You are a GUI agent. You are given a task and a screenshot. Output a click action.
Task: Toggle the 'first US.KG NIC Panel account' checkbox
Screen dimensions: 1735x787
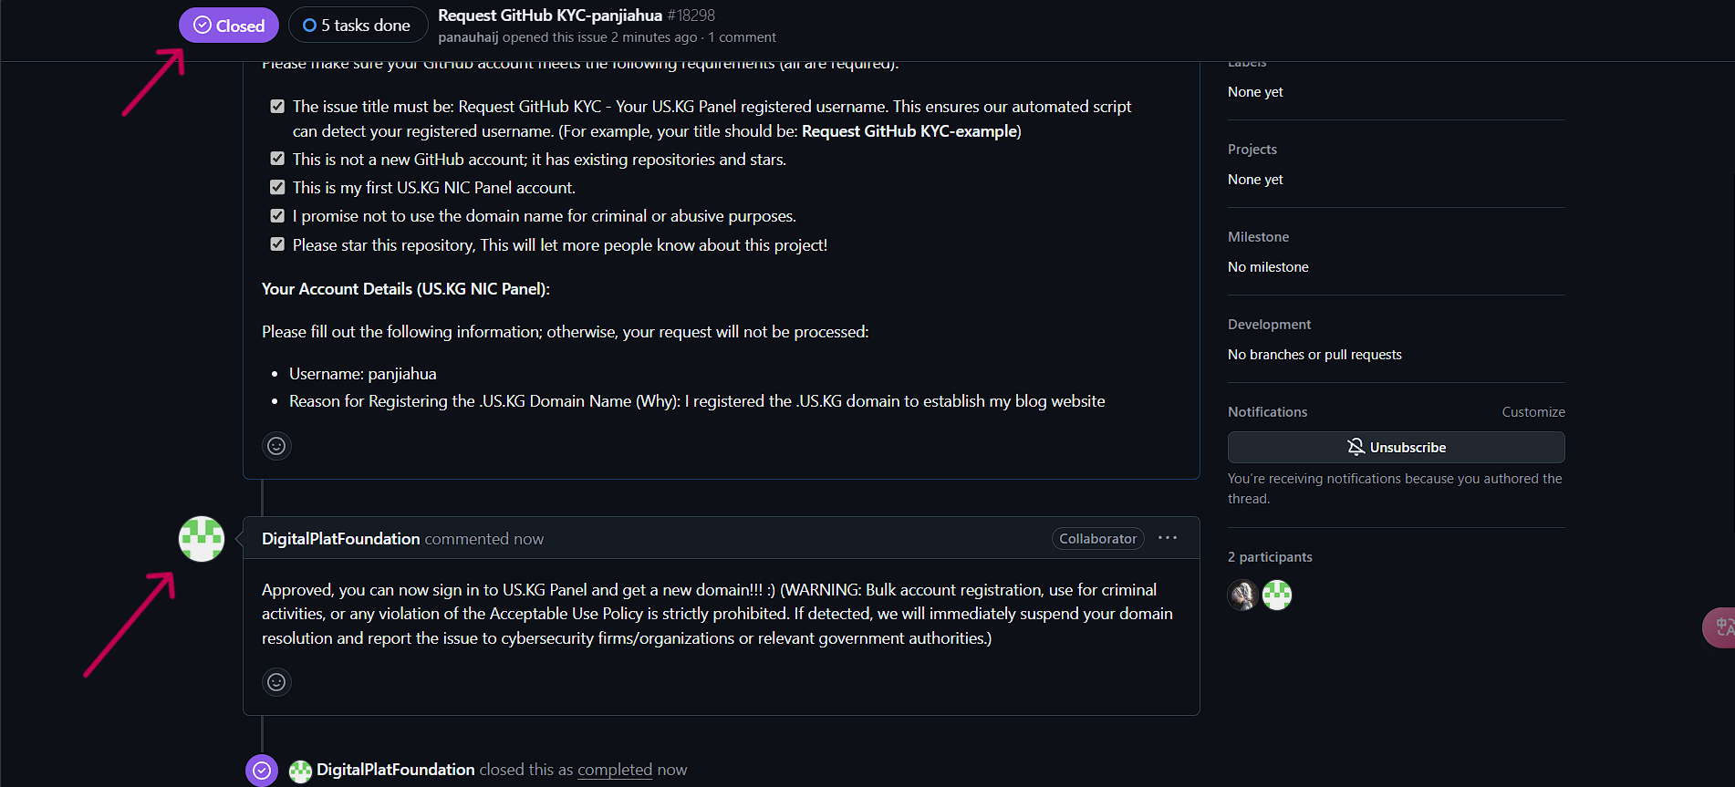[x=277, y=187]
